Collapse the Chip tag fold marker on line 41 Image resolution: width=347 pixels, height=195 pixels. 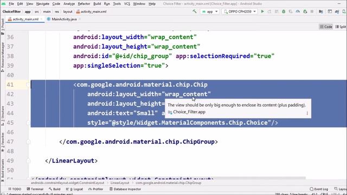pos(28,84)
